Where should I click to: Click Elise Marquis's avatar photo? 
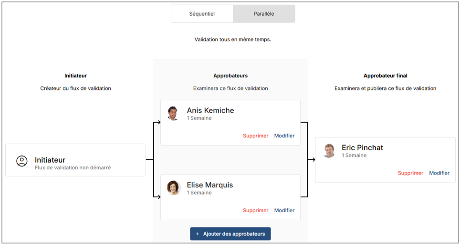pyautogui.click(x=173, y=187)
